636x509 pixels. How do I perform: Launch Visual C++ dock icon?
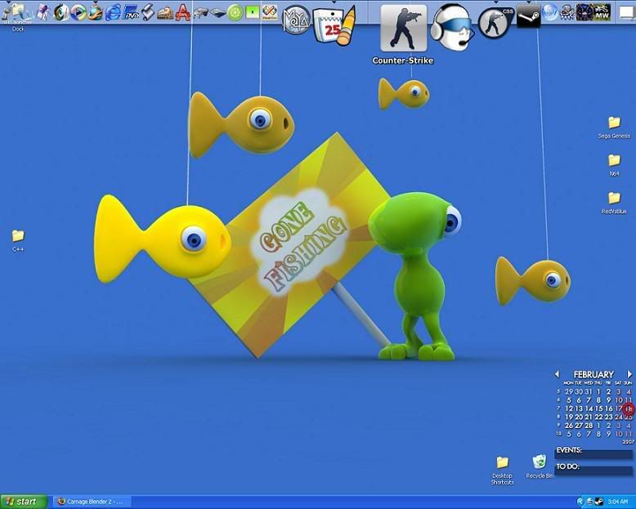click(270, 13)
